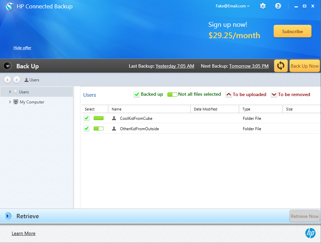
Task: Click the OtherKidFromOutside partial selection bar
Action: pos(99,129)
